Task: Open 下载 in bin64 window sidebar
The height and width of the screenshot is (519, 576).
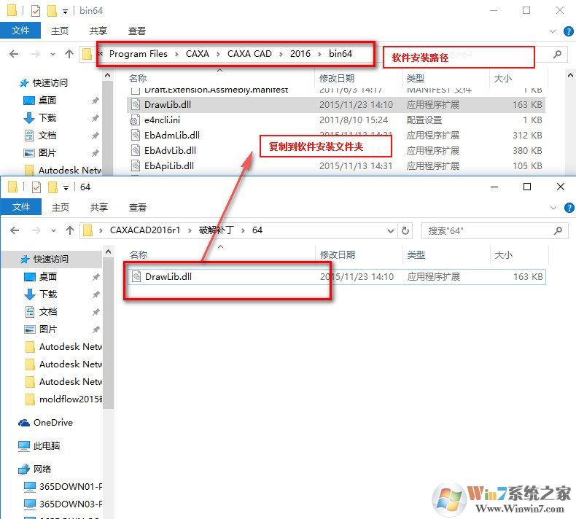Action: click(47, 118)
